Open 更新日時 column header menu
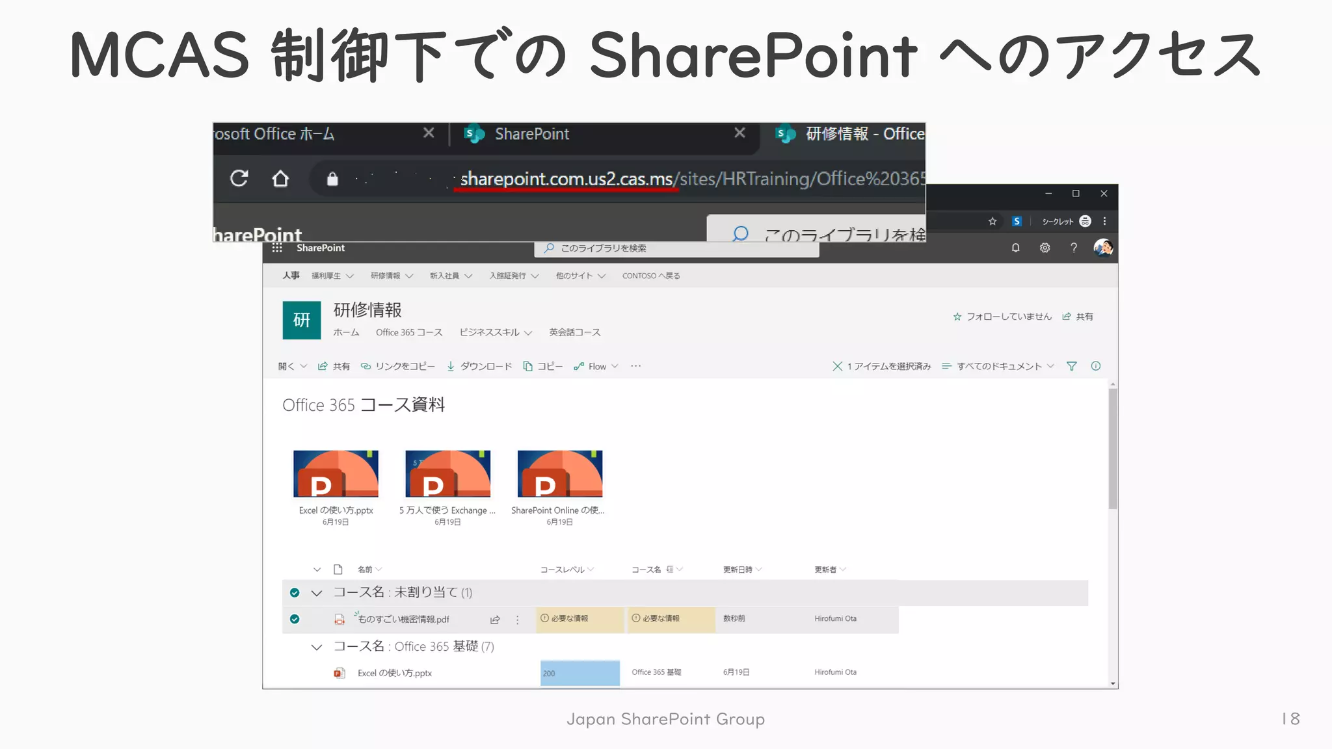Screen dimensions: 1332x749 [x=742, y=570]
